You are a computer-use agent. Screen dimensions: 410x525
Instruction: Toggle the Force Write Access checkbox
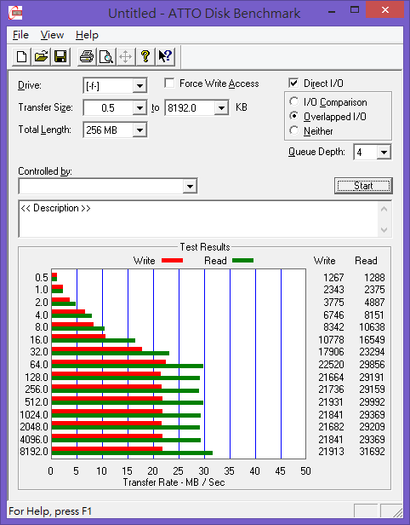coord(169,83)
